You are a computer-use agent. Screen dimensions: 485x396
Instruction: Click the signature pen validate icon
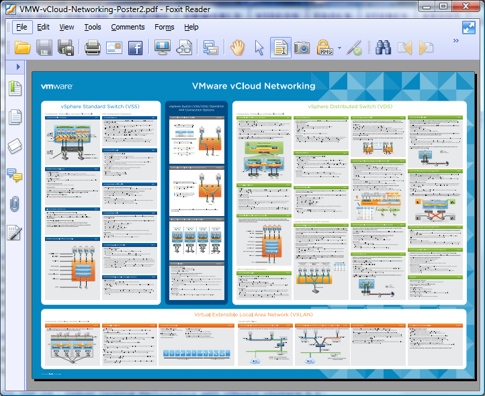pyautogui.click(x=354, y=48)
